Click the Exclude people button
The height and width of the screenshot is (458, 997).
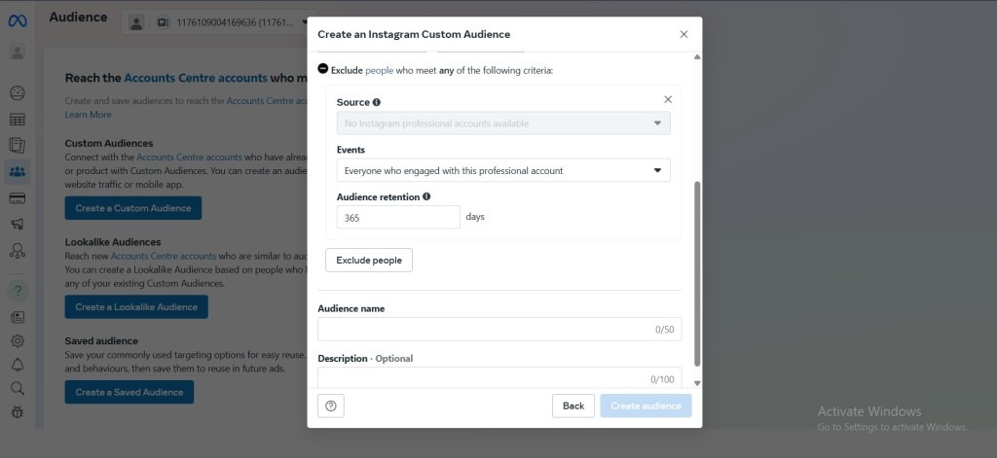tap(369, 261)
